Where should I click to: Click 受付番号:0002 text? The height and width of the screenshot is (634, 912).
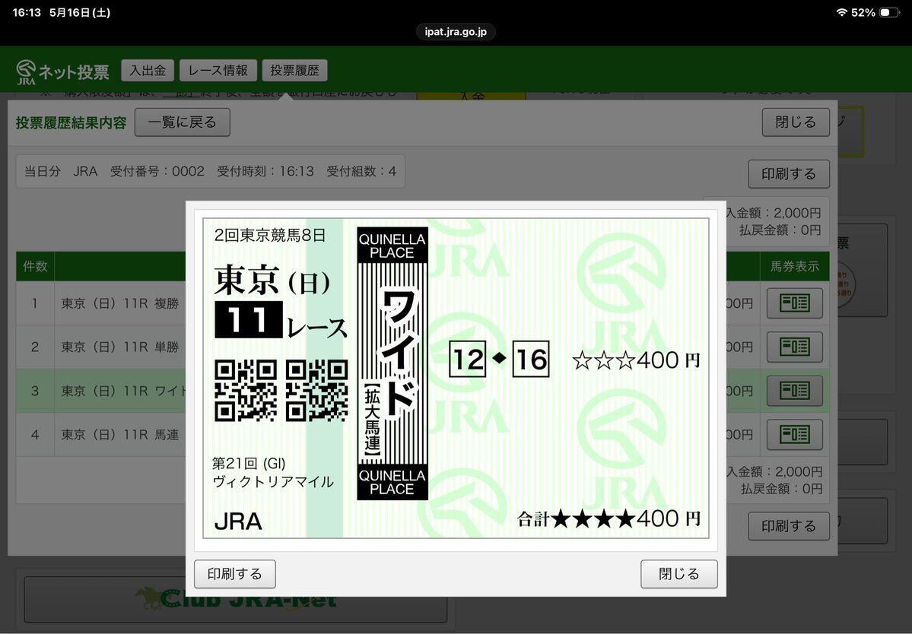[x=157, y=172]
